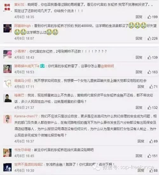Like the 17:11 comment with 71 likes

[x=151, y=87]
